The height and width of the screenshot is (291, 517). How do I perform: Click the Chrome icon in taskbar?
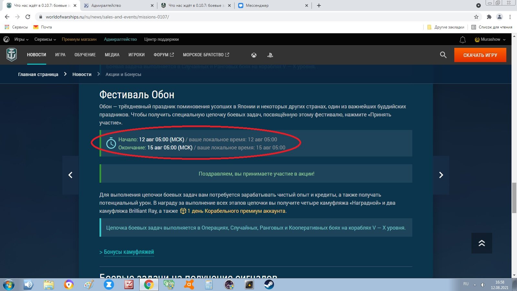(149, 285)
